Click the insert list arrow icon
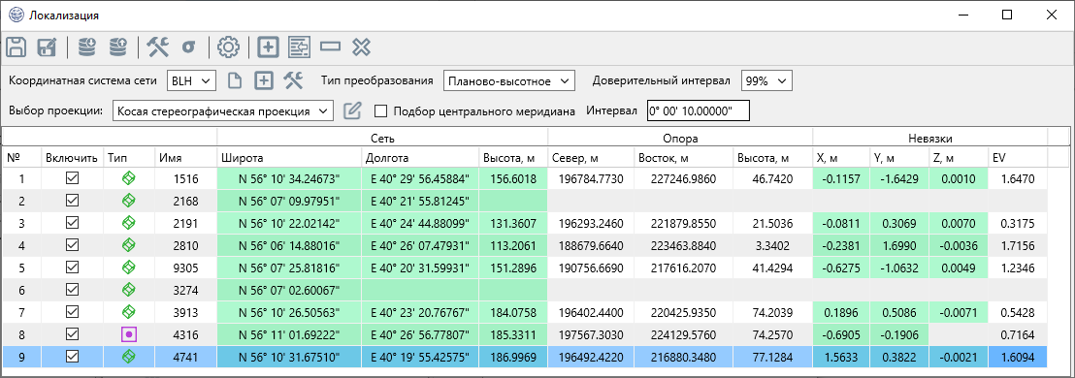The width and height of the screenshot is (1075, 378). pyautogui.click(x=299, y=47)
